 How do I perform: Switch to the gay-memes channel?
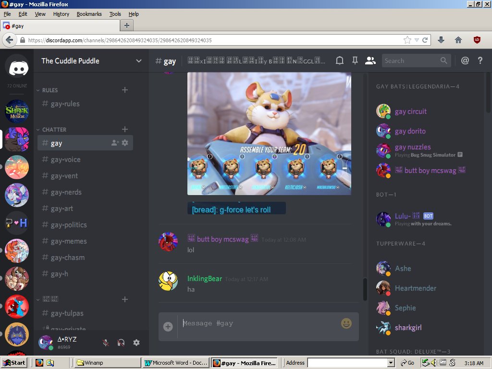[x=69, y=241]
